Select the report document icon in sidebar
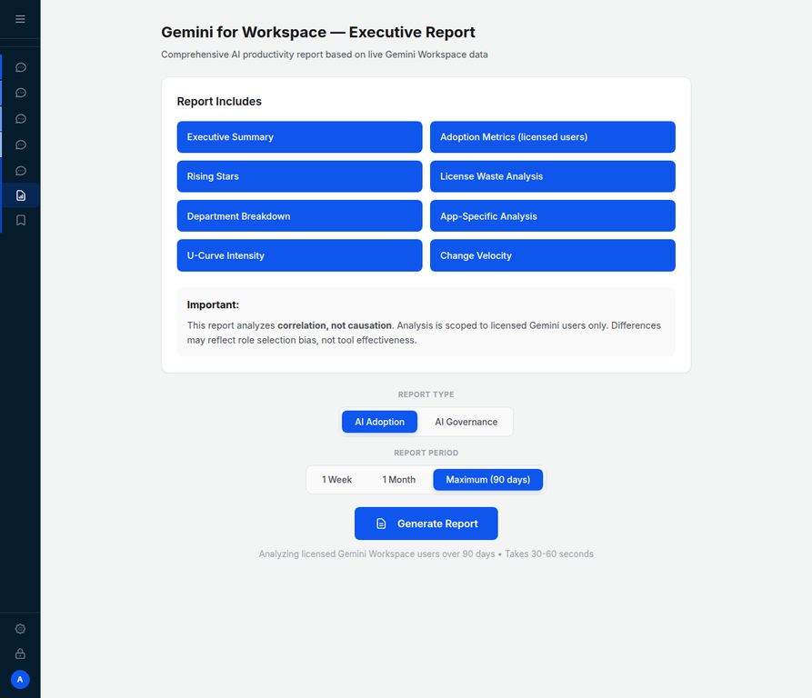 coord(21,195)
